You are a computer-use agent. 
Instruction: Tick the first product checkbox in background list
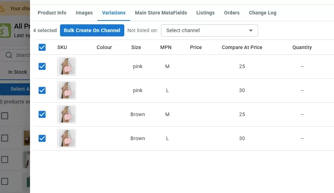5,116
